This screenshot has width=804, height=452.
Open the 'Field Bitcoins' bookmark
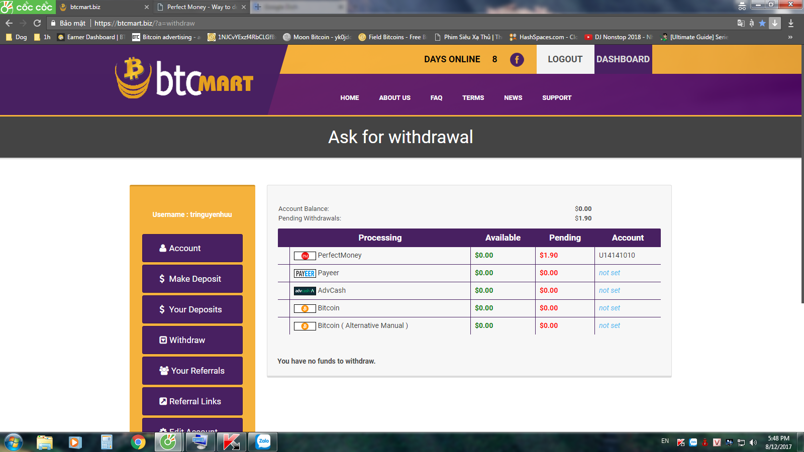[x=392, y=37]
